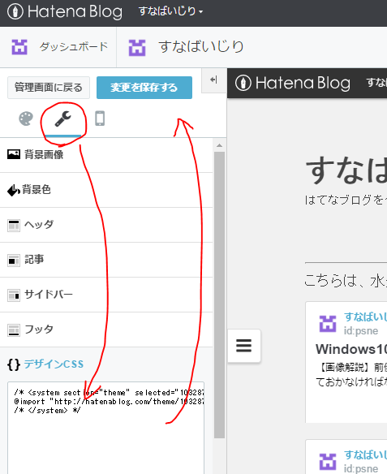The height and width of the screenshot is (474, 387).
Task: Click the 背景画像 picture icon
Action: click(x=14, y=154)
